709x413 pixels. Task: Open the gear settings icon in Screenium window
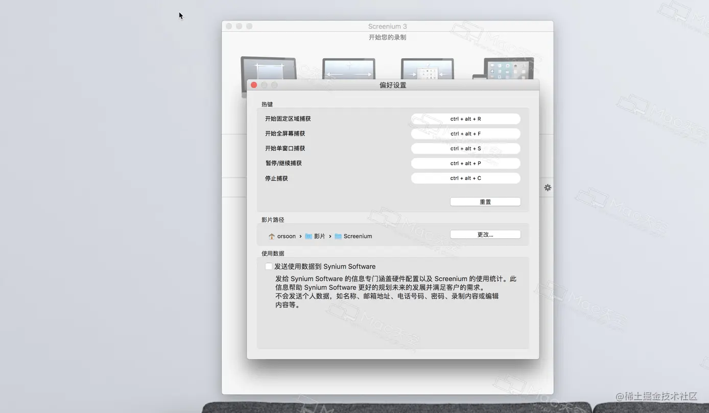(548, 188)
